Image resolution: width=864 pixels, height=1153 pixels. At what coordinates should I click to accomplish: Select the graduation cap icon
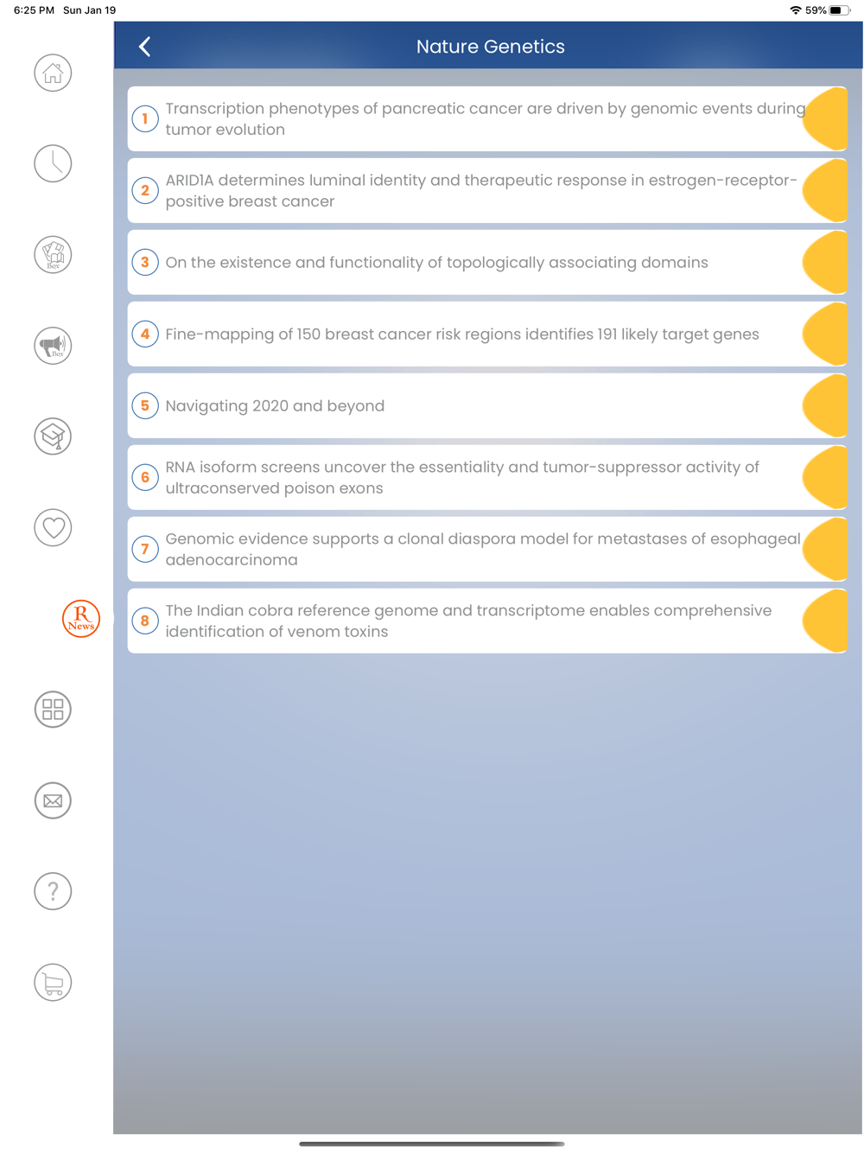[x=53, y=436]
